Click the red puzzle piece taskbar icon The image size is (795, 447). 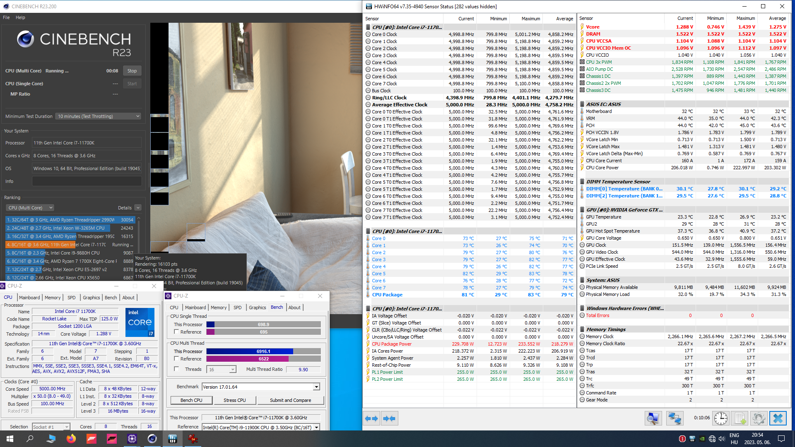pyautogui.click(x=193, y=439)
